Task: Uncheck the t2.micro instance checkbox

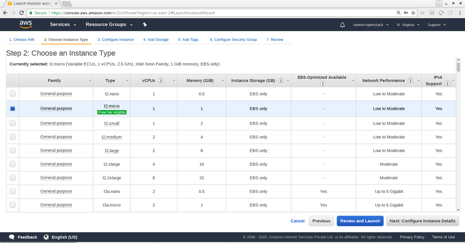Action: 13,109
